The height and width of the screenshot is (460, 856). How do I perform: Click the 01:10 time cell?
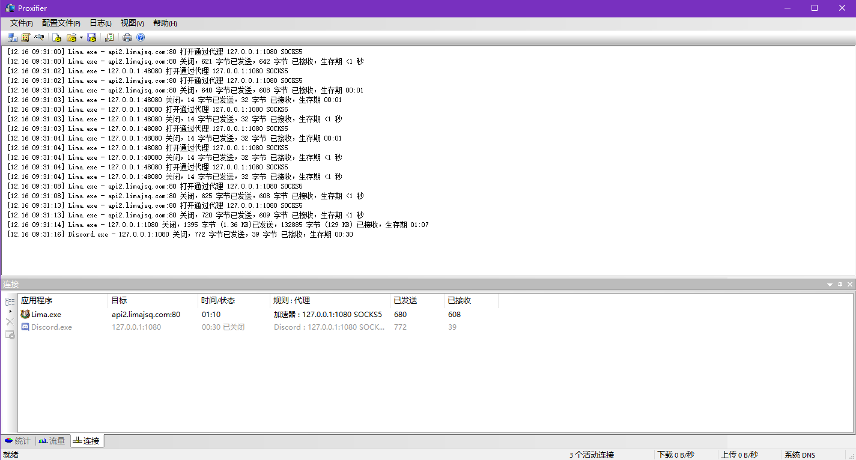(211, 314)
